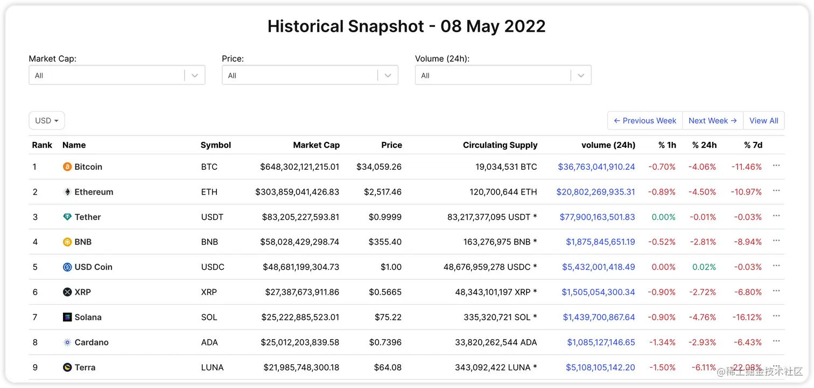Click the BNB logo icon
The height and width of the screenshot is (388, 814).
pos(67,242)
